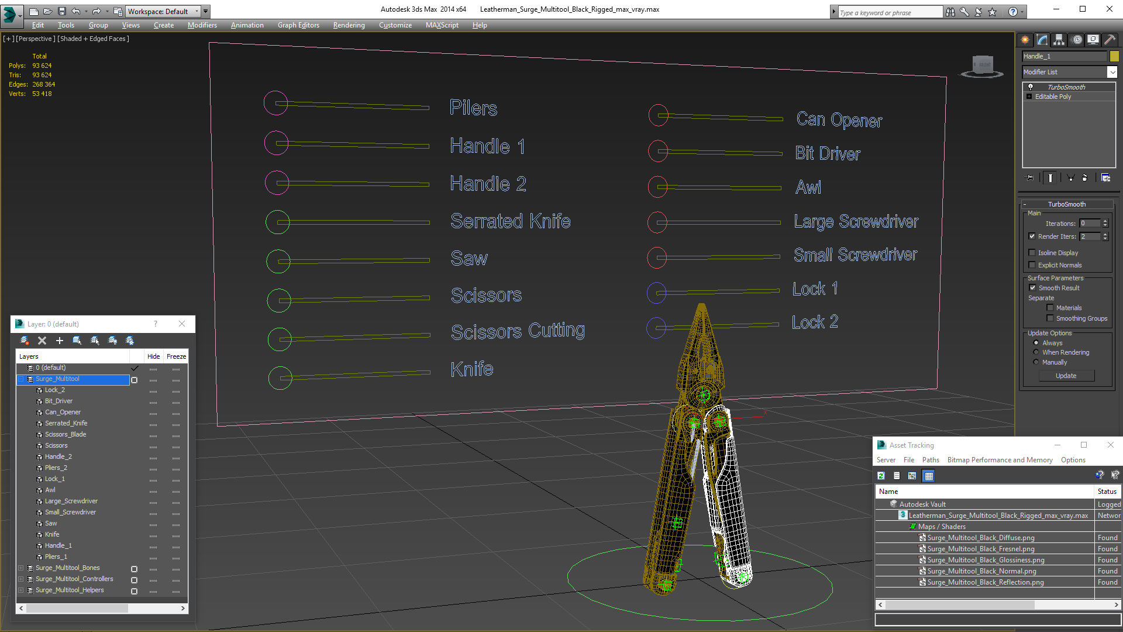This screenshot has width=1123, height=632.
Task: Click Status Log icon in Asset Tracking
Action: (x=897, y=476)
